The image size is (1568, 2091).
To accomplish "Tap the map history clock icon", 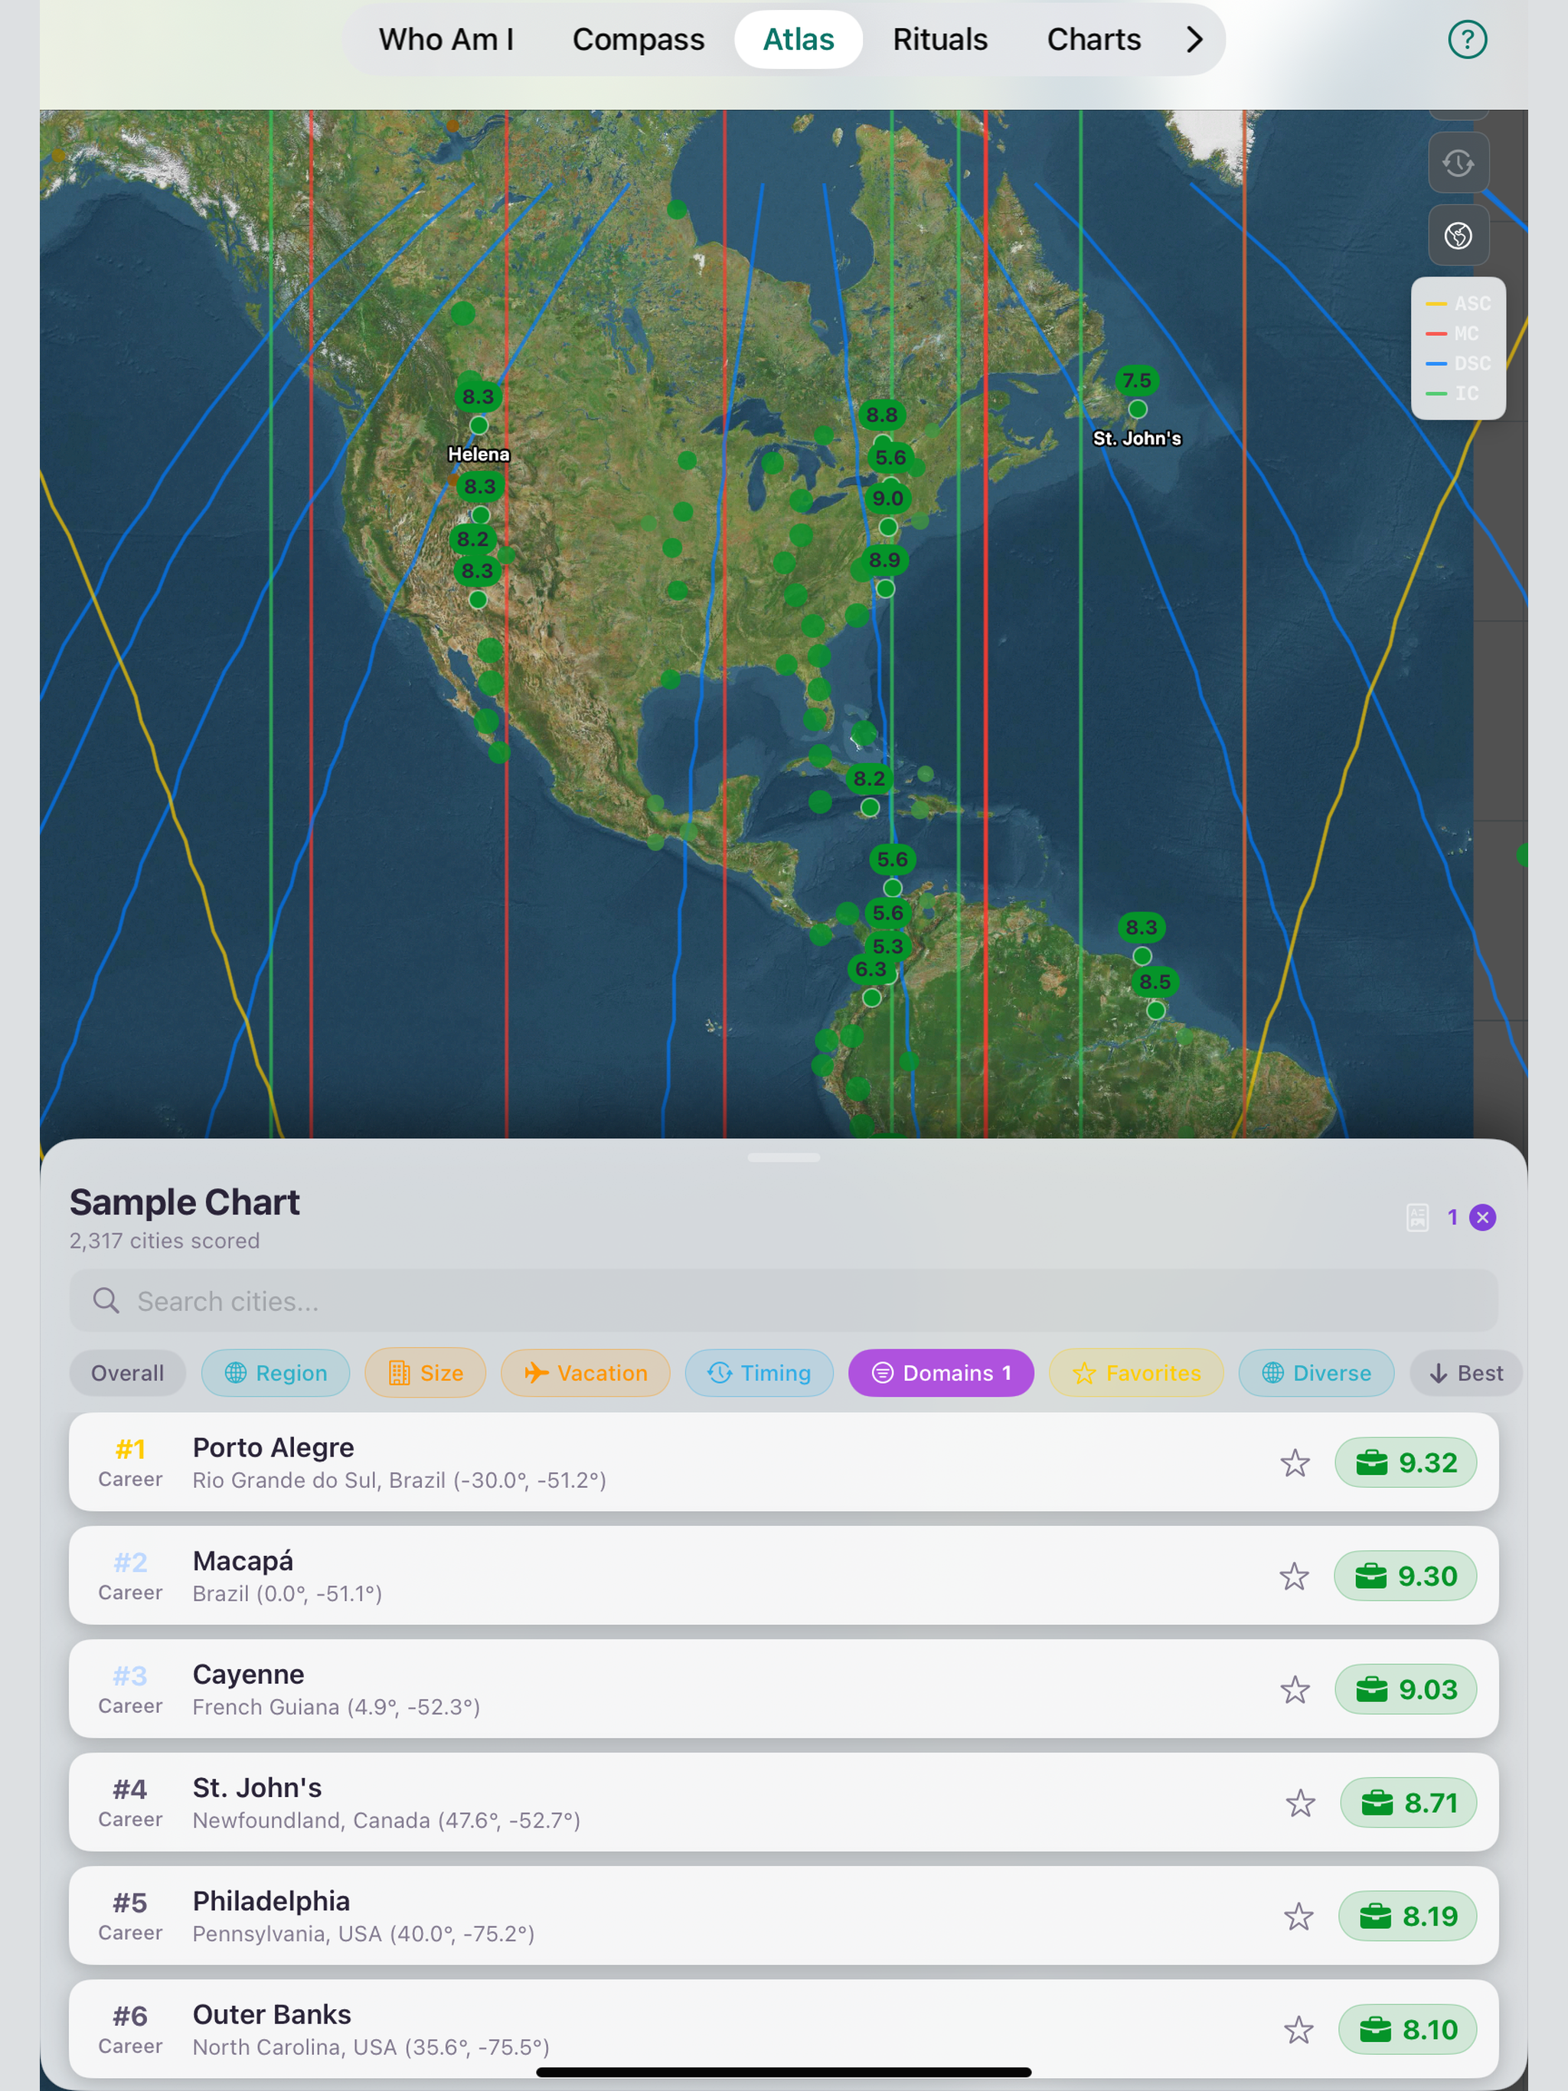I will (1457, 164).
